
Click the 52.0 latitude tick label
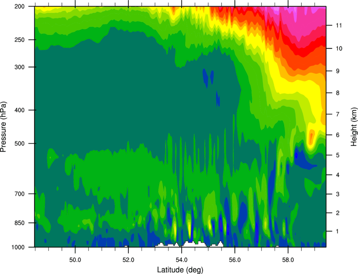(128, 260)
